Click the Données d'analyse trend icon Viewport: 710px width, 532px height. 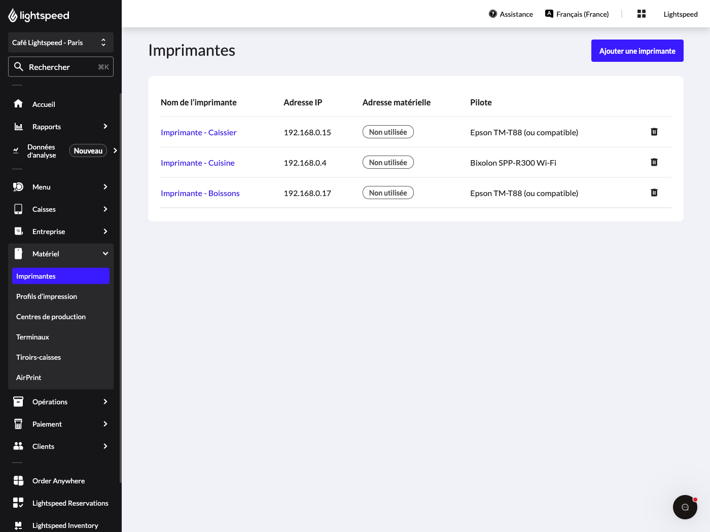(x=16, y=150)
